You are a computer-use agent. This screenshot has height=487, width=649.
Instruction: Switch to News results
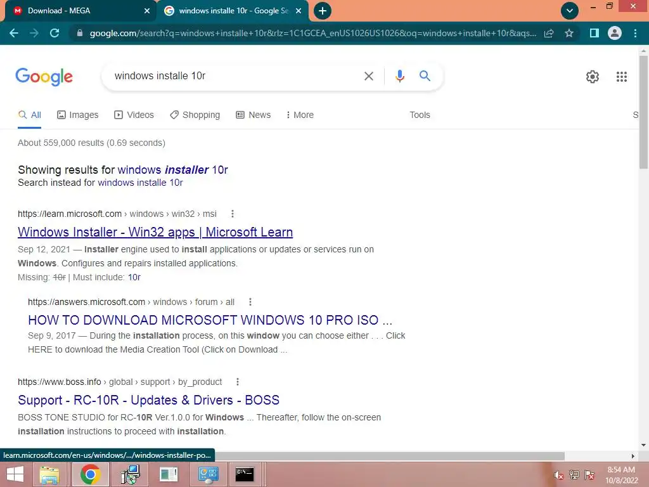[x=254, y=115]
